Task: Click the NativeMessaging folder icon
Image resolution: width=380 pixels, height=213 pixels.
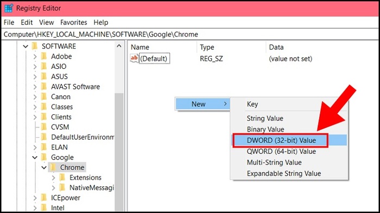Action: [x=62, y=188]
